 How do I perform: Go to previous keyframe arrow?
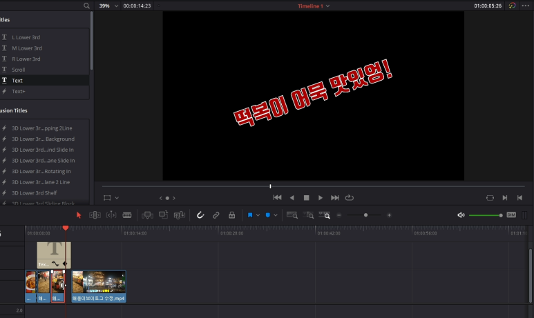(161, 198)
